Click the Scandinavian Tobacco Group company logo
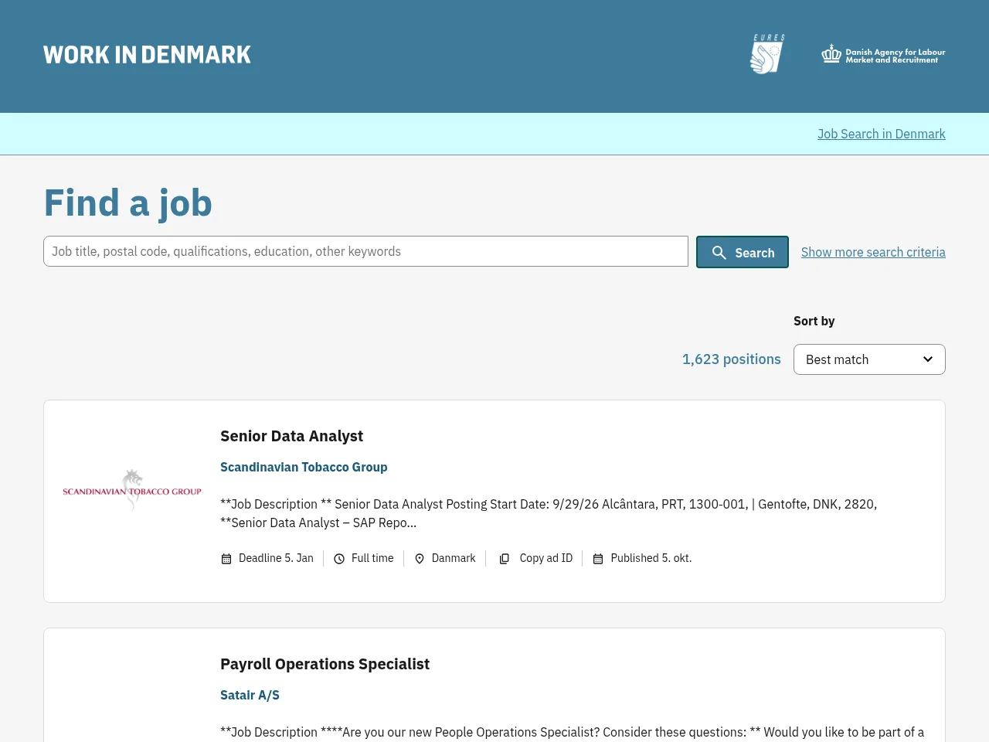This screenshot has width=989, height=742. (x=132, y=490)
